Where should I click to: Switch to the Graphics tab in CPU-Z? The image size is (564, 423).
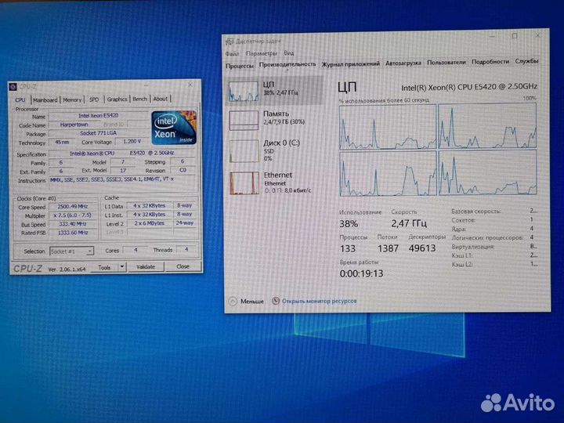[117, 99]
